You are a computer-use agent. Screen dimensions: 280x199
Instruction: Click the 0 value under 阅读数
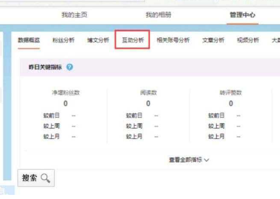(148, 103)
